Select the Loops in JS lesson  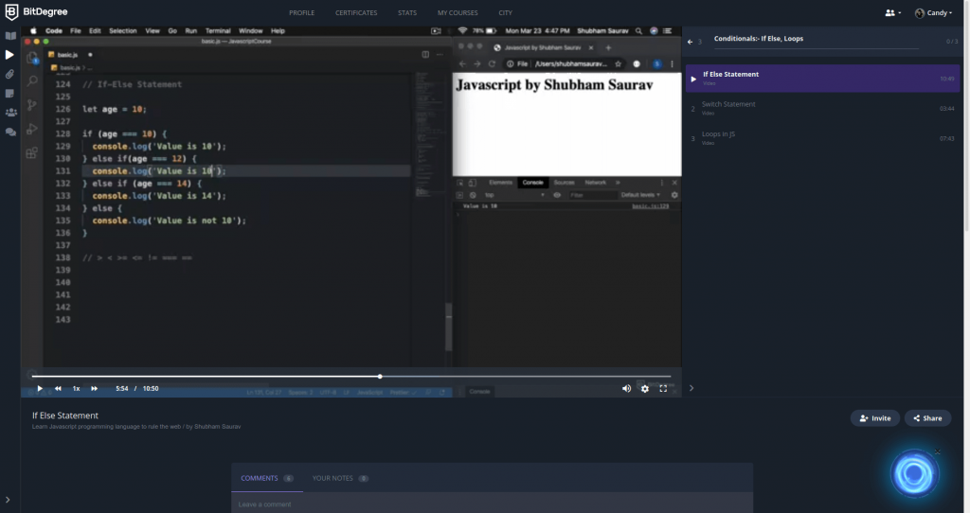[x=823, y=138]
